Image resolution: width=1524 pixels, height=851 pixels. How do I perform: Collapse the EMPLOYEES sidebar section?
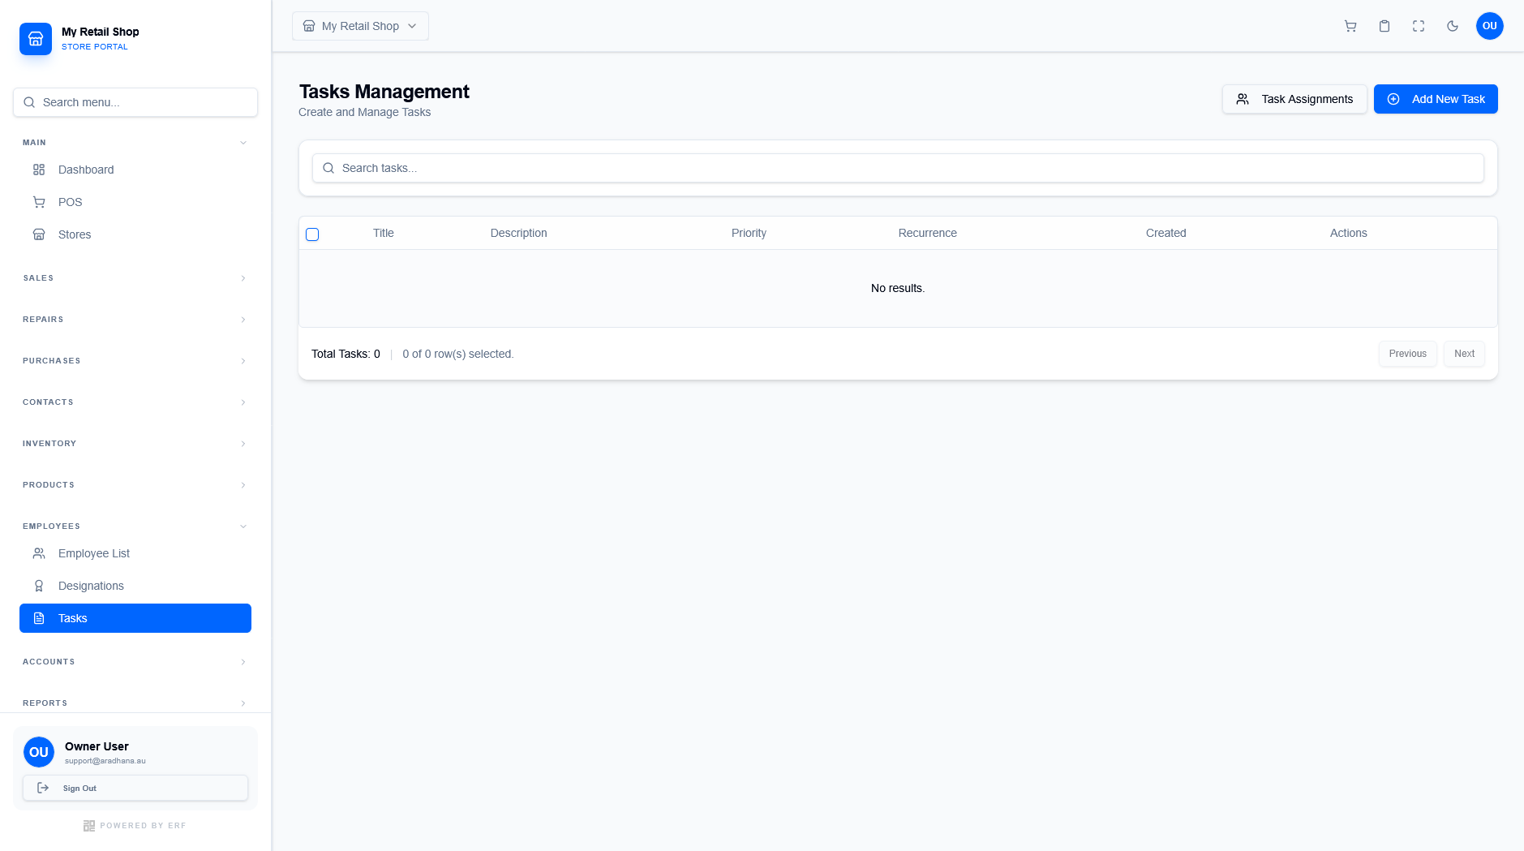pos(243,526)
